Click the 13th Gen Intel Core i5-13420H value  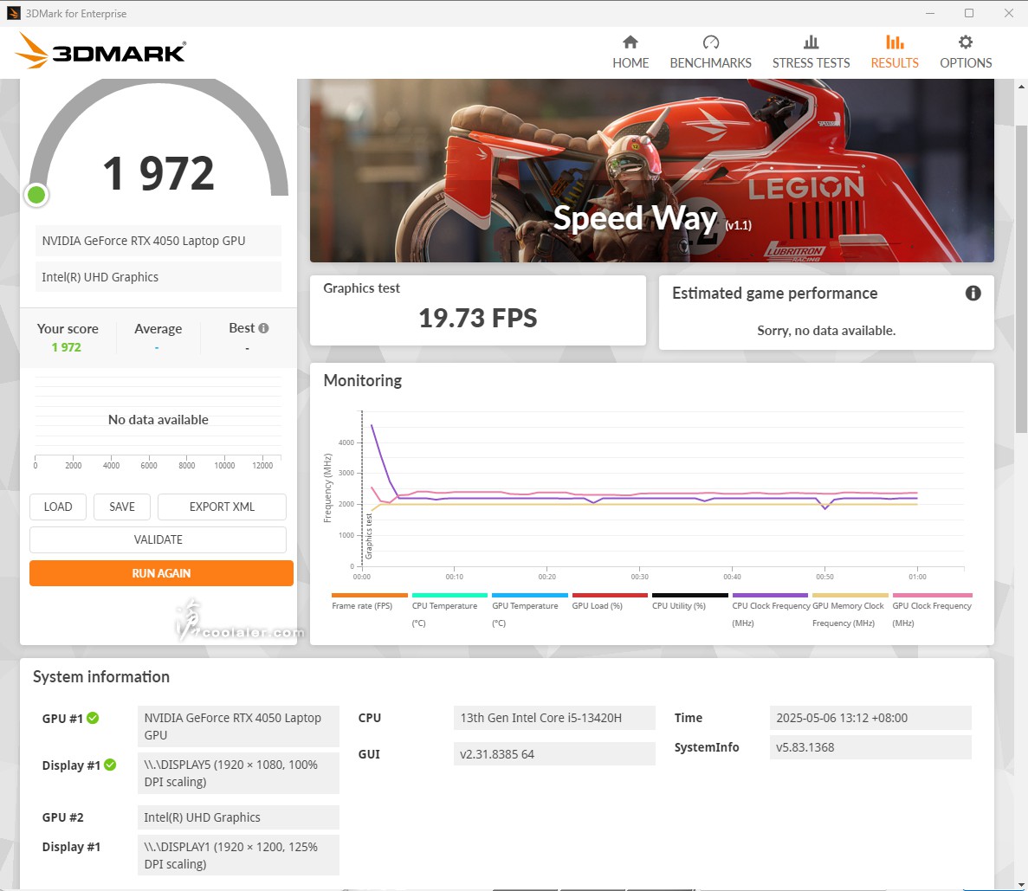554,718
